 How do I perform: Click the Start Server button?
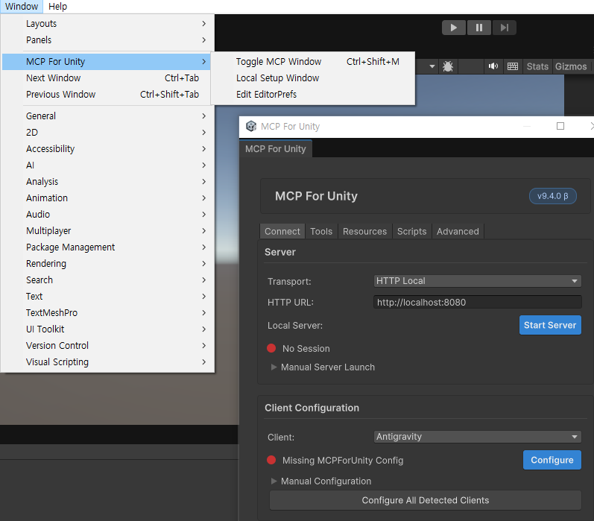(549, 325)
